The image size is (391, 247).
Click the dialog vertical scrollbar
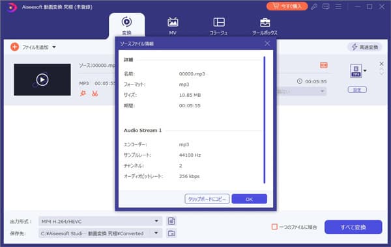click(x=265, y=120)
